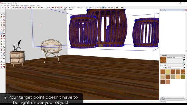Pick the olive green wood swatch in the second row
This screenshot has height=105, width=187.
pos(183,77)
